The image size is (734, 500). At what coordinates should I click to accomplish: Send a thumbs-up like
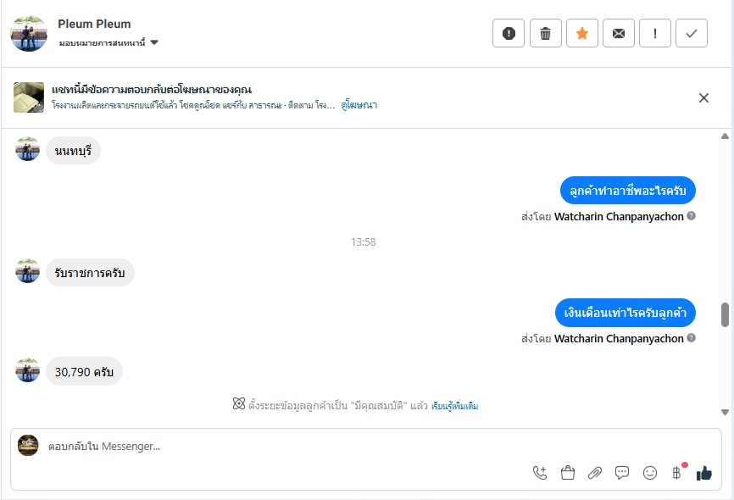pos(704,473)
